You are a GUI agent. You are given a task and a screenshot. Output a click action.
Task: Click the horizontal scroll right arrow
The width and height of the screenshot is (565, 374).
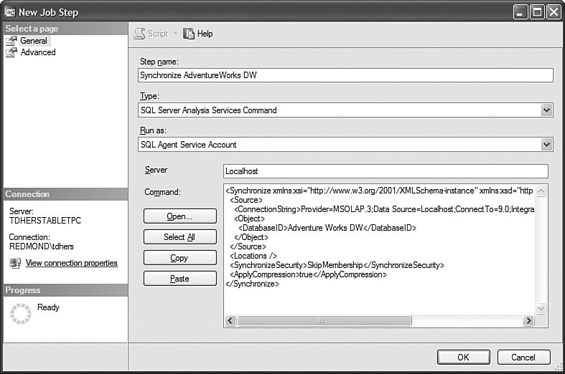pos(528,320)
